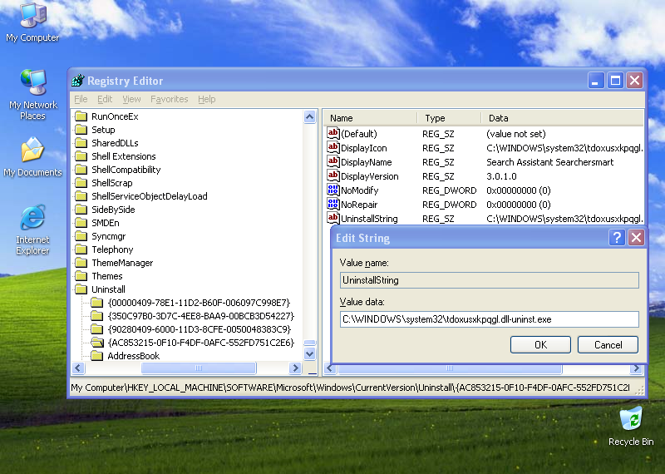The width and height of the screenshot is (665, 474).
Task: Click the SMDEn folder icon
Action: click(81, 223)
